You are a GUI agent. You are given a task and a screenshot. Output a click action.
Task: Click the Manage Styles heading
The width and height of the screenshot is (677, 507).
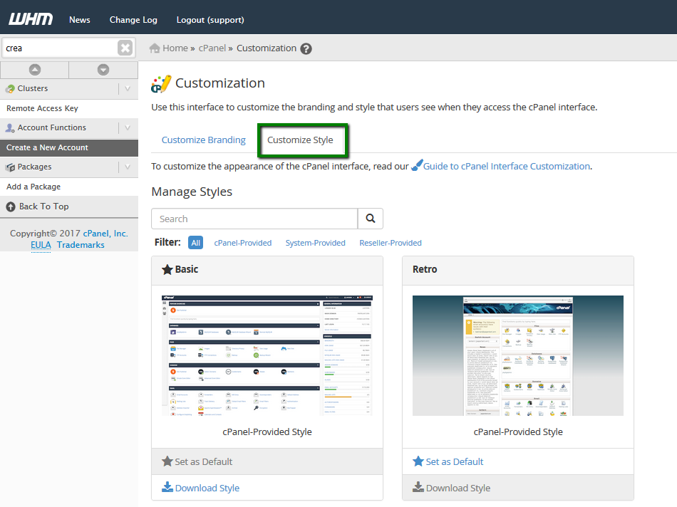[192, 192]
